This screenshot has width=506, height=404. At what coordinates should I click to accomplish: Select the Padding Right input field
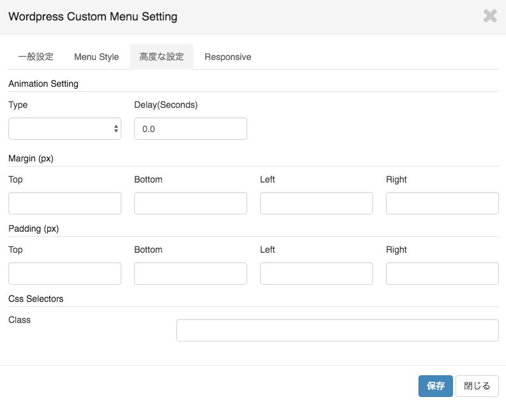pyautogui.click(x=442, y=273)
